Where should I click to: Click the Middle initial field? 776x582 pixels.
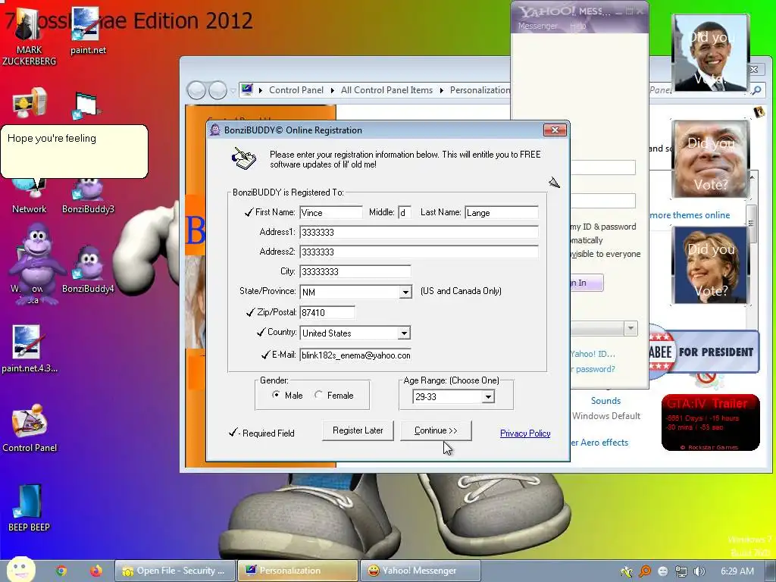click(405, 212)
